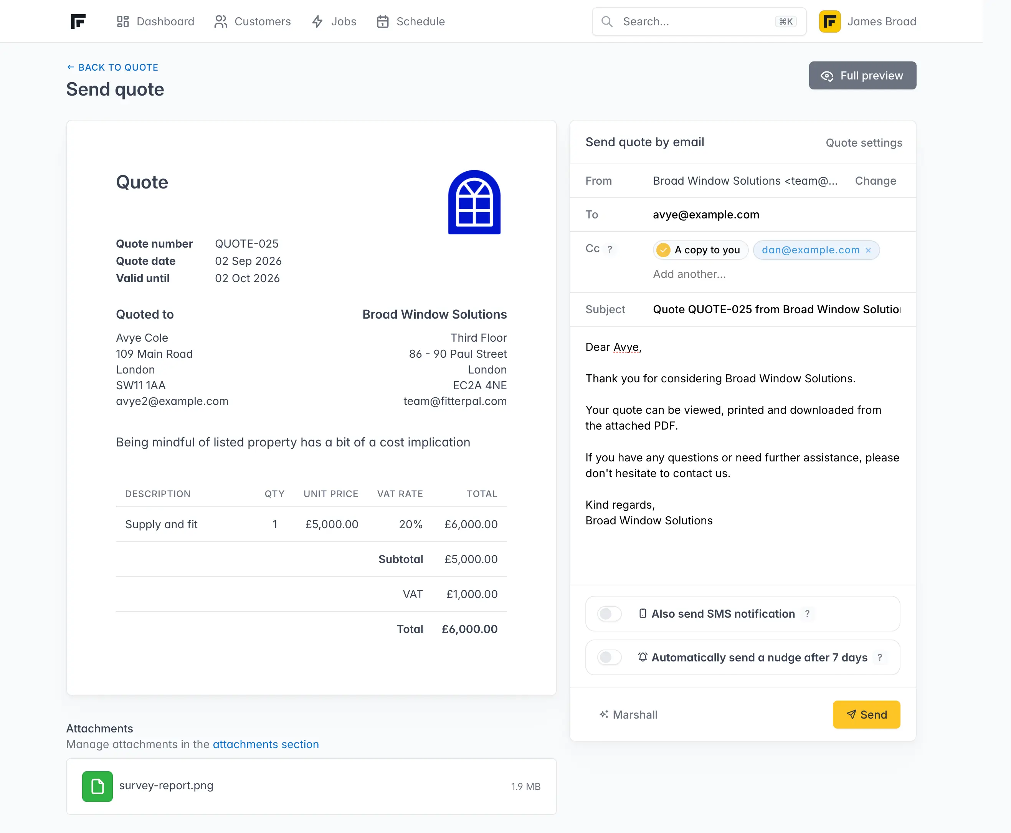Click the Fitterpal logo in the navbar
This screenshot has height=833, width=1011.
[78, 21]
